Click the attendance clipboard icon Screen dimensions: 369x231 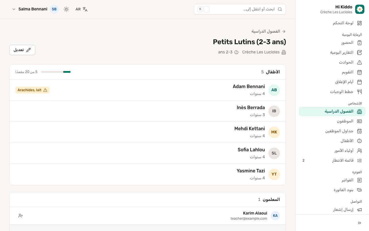(x=359, y=43)
